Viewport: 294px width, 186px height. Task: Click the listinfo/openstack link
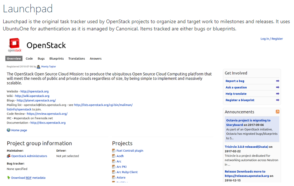pyautogui.click(x=19, y=109)
